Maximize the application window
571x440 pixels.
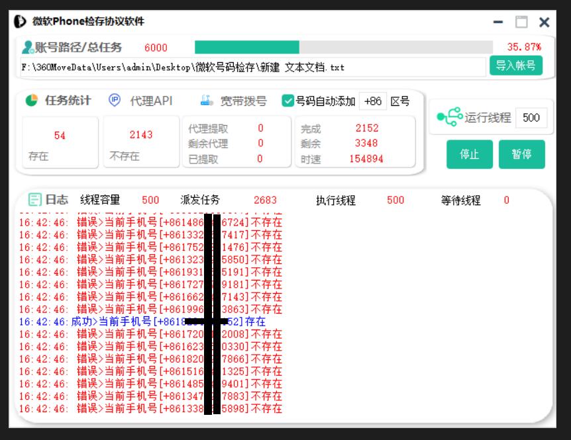[x=521, y=22]
